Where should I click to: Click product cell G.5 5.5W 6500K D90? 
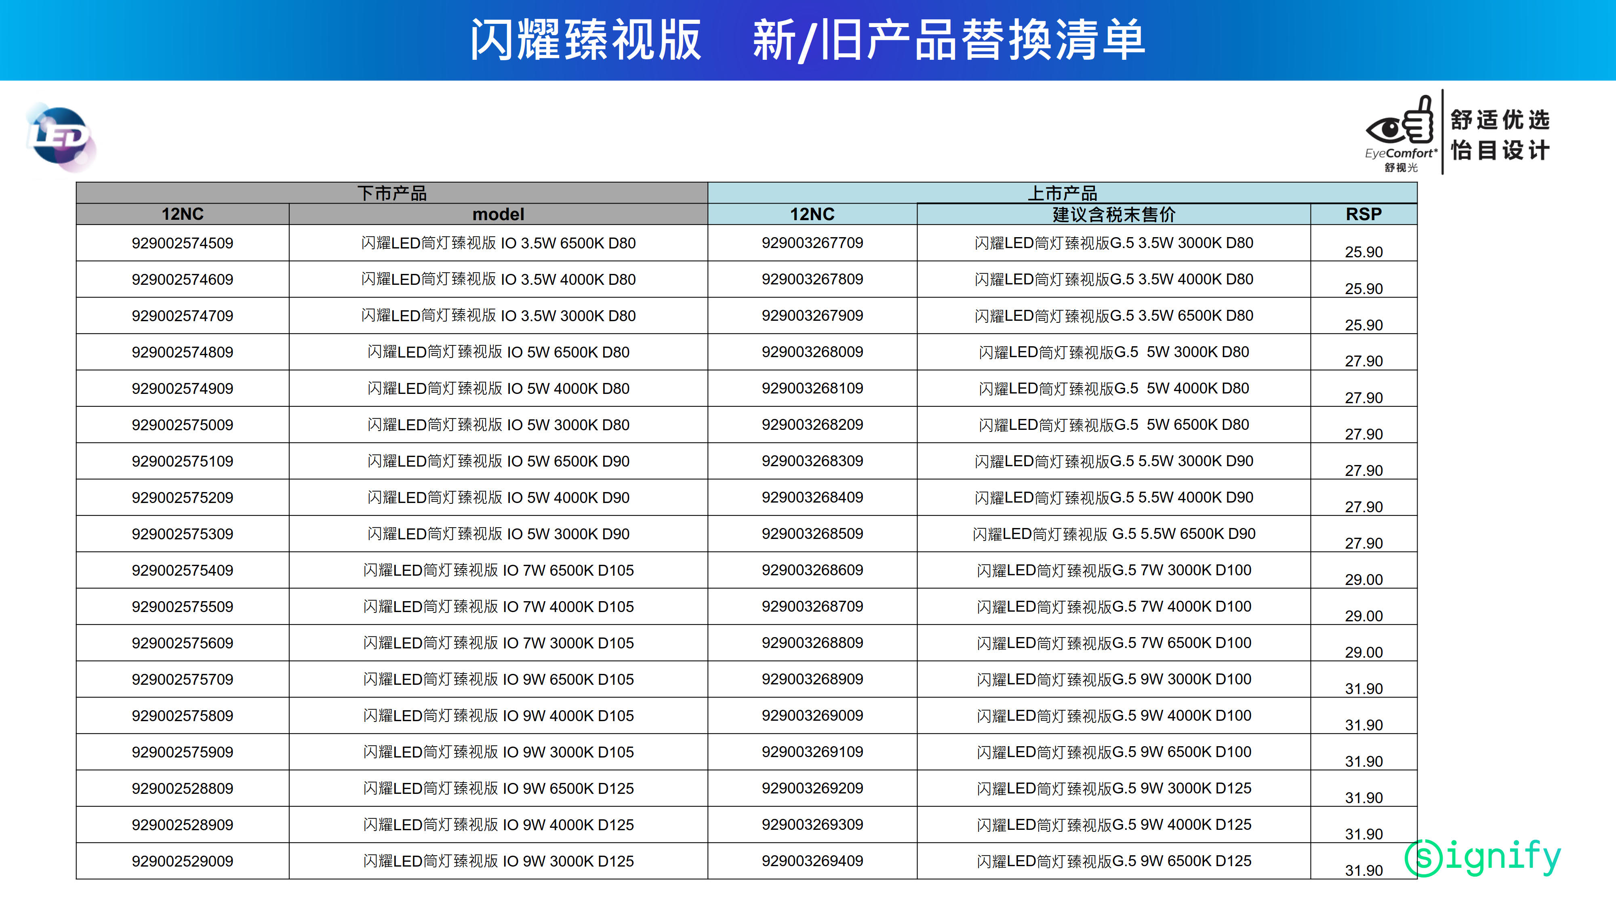(x=1113, y=534)
